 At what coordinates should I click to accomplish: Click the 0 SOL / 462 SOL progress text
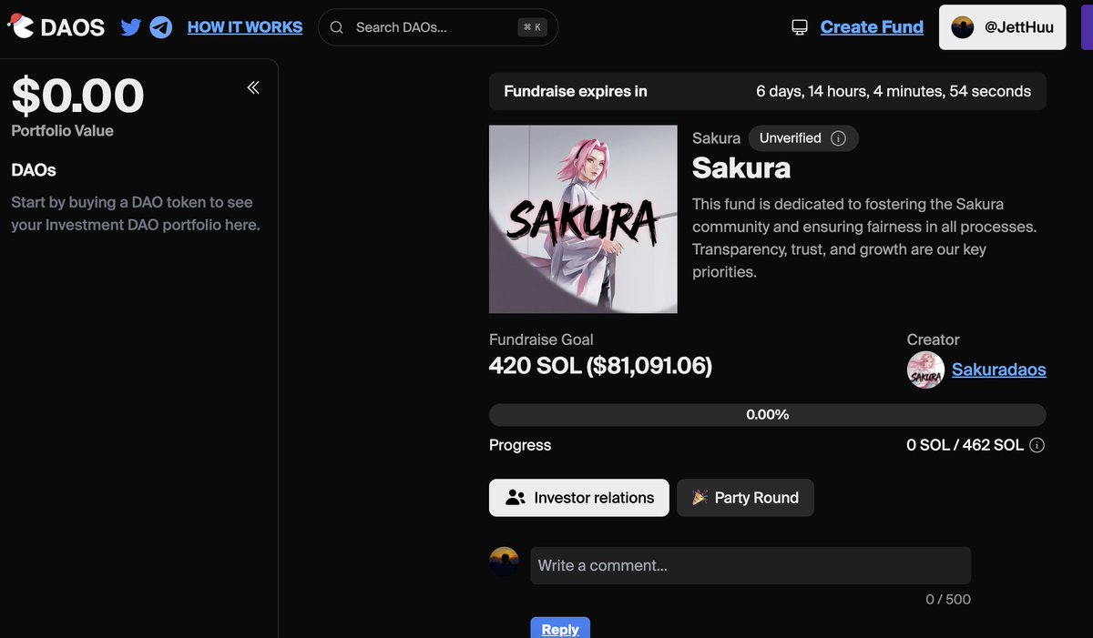965,445
